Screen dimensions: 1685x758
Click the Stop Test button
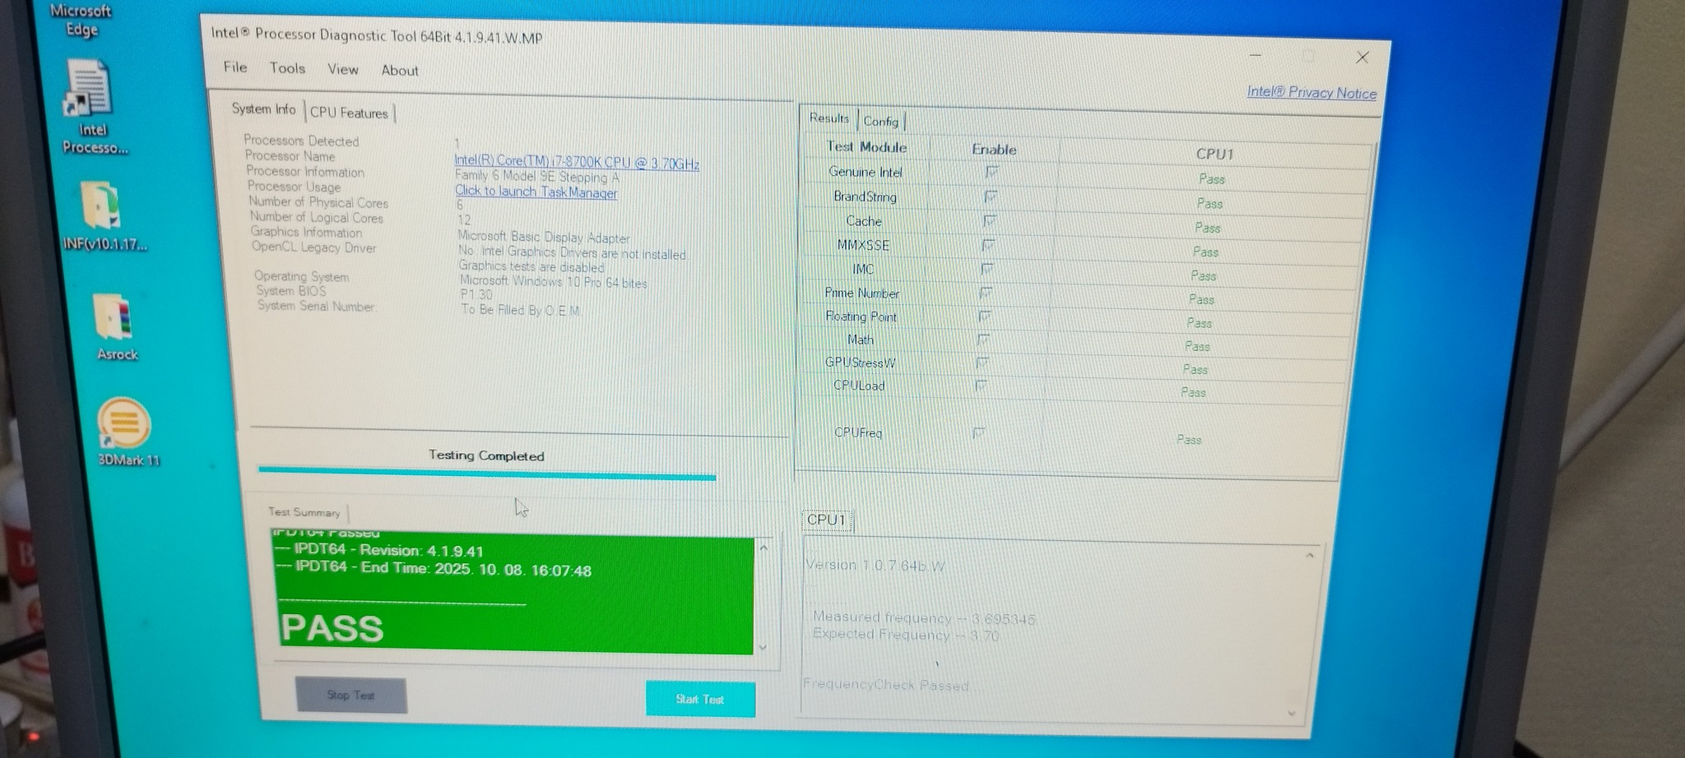click(350, 695)
